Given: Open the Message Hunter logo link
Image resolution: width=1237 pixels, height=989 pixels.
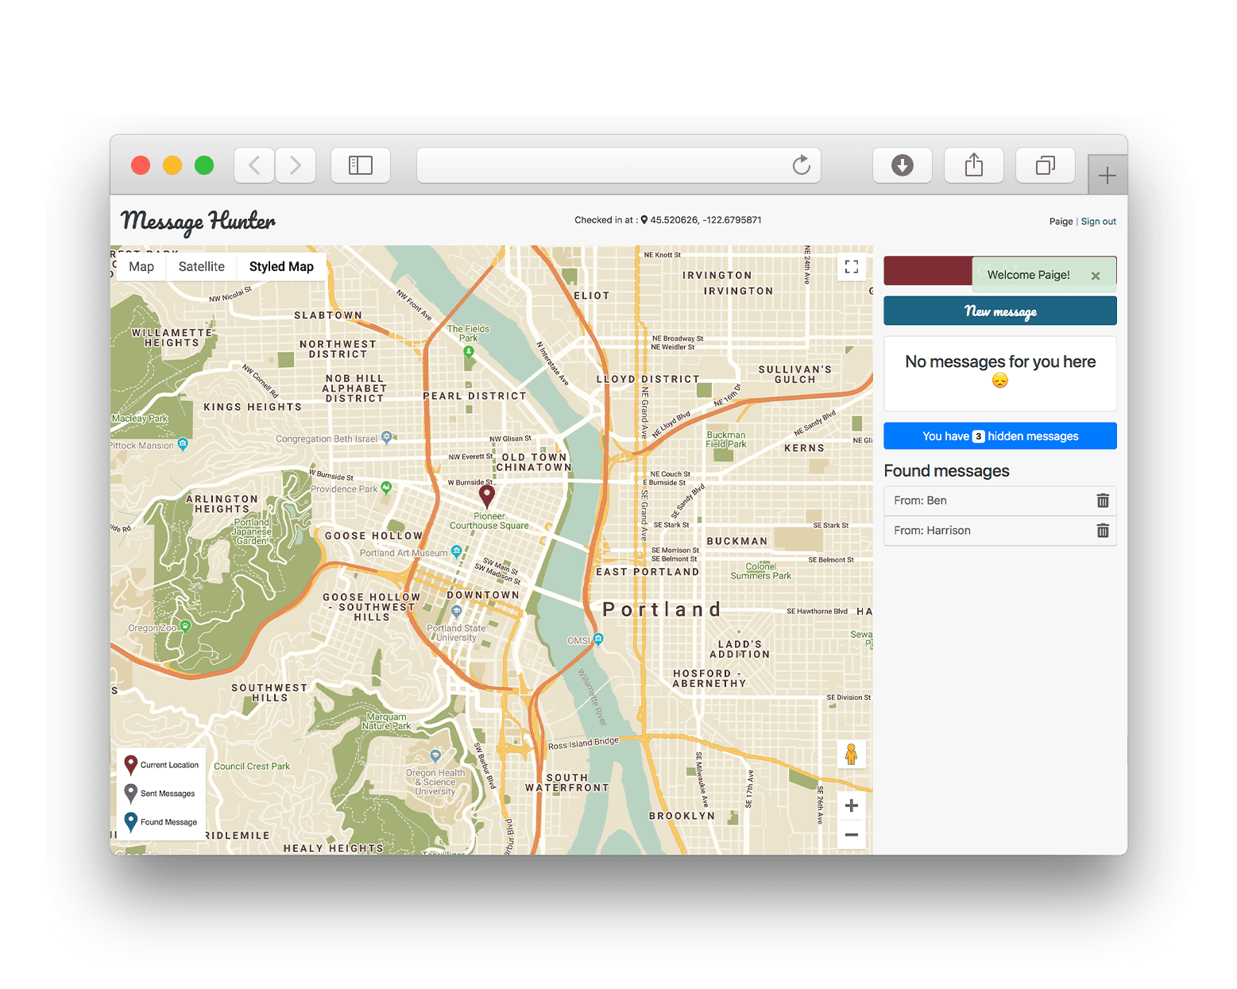Looking at the screenshot, I should [x=198, y=221].
